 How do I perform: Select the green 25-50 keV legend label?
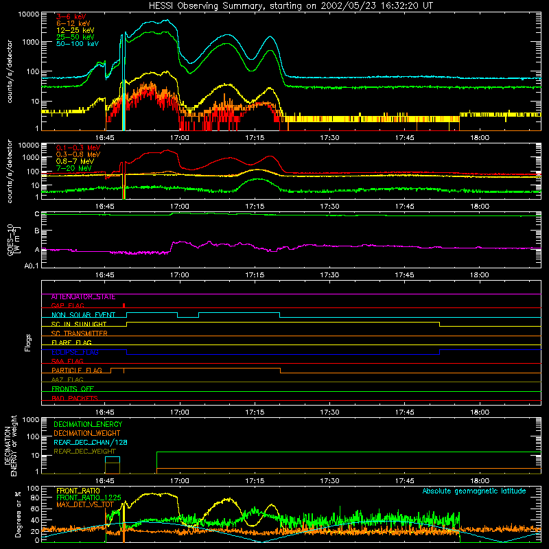[75, 37]
